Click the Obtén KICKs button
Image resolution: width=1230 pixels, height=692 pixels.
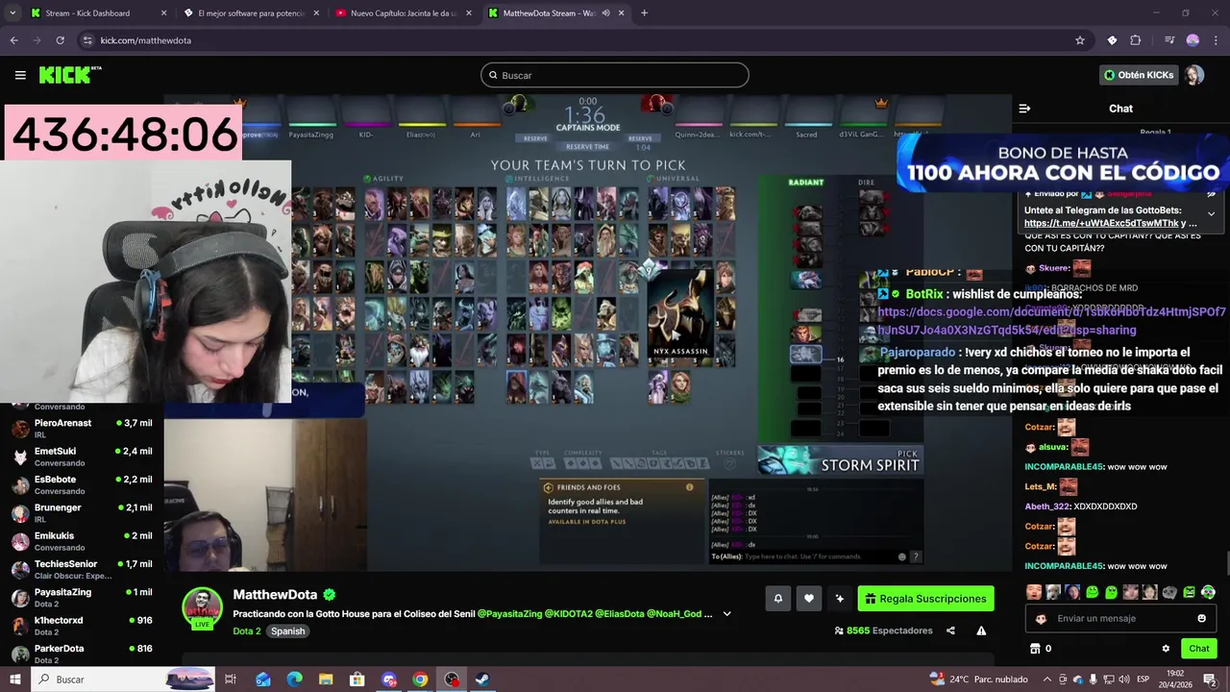tap(1139, 75)
